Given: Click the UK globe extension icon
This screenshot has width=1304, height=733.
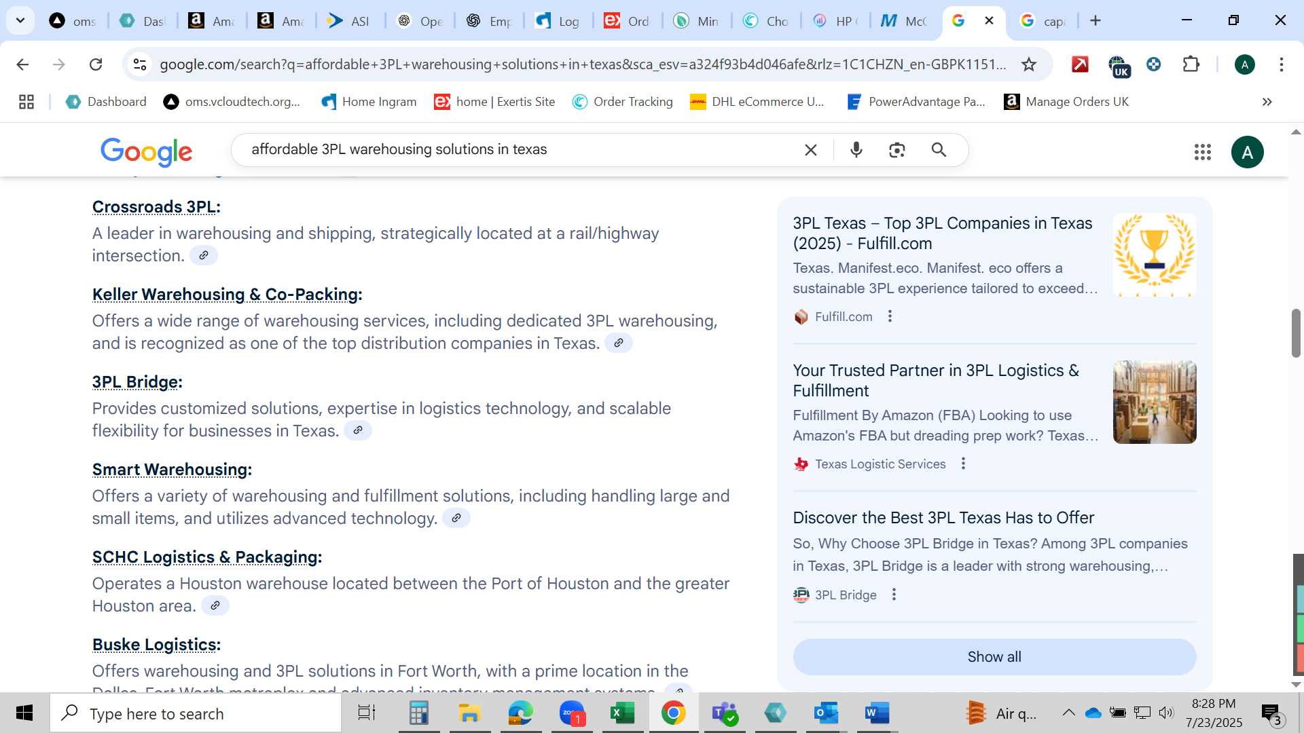Looking at the screenshot, I should (x=1118, y=66).
